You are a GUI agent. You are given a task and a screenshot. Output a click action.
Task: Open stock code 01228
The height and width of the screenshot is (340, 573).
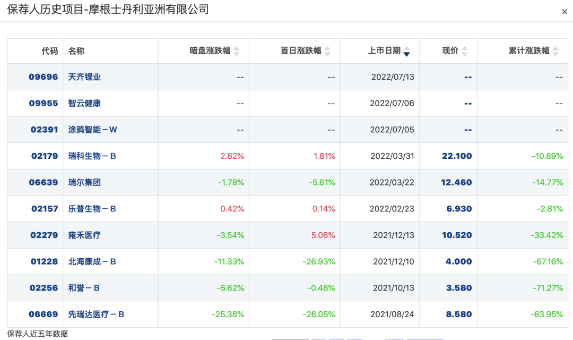click(44, 261)
